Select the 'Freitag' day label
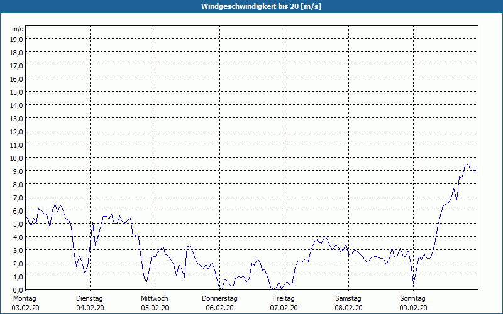 pyautogui.click(x=284, y=299)
